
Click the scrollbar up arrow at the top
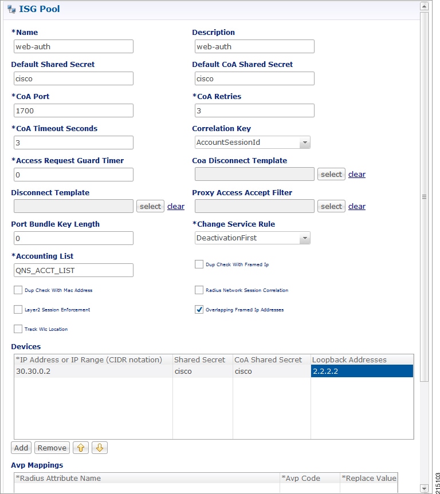point(424,6)
